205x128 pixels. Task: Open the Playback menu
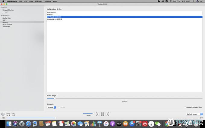click(39, 1)
